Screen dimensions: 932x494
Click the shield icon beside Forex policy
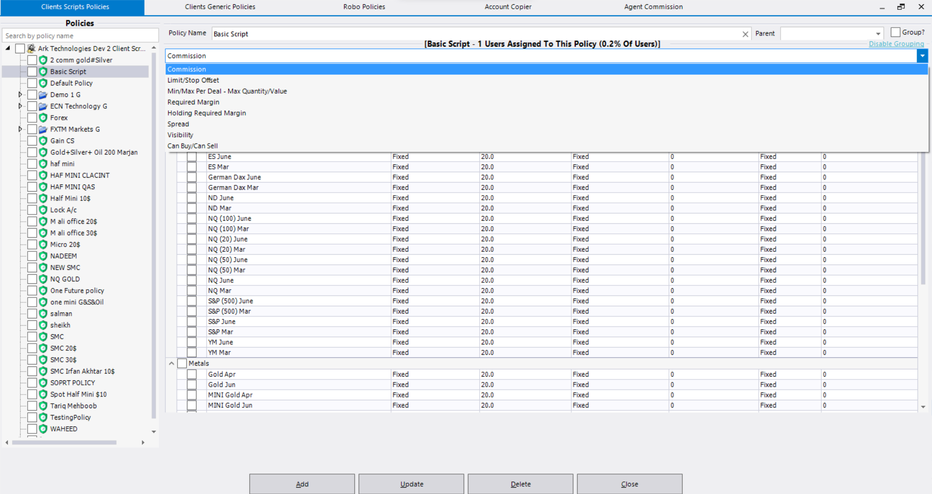click(x=43, y=118)
